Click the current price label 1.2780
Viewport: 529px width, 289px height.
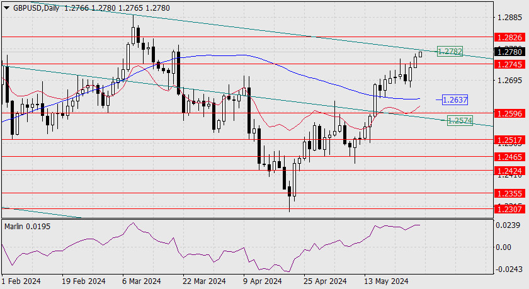(510, 52)
